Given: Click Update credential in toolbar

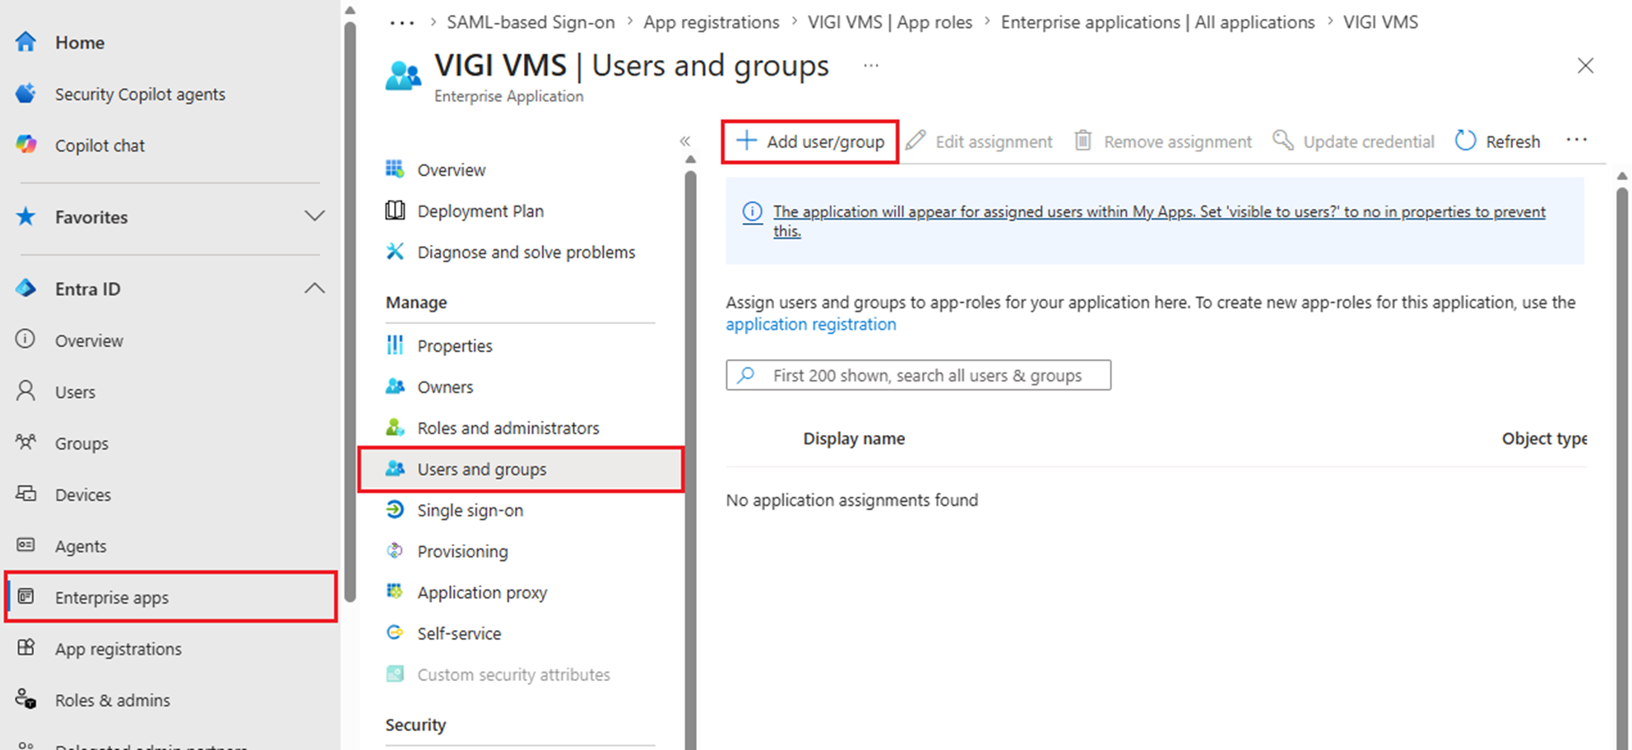Looking at the screenshot, I should click(1353, 141).
